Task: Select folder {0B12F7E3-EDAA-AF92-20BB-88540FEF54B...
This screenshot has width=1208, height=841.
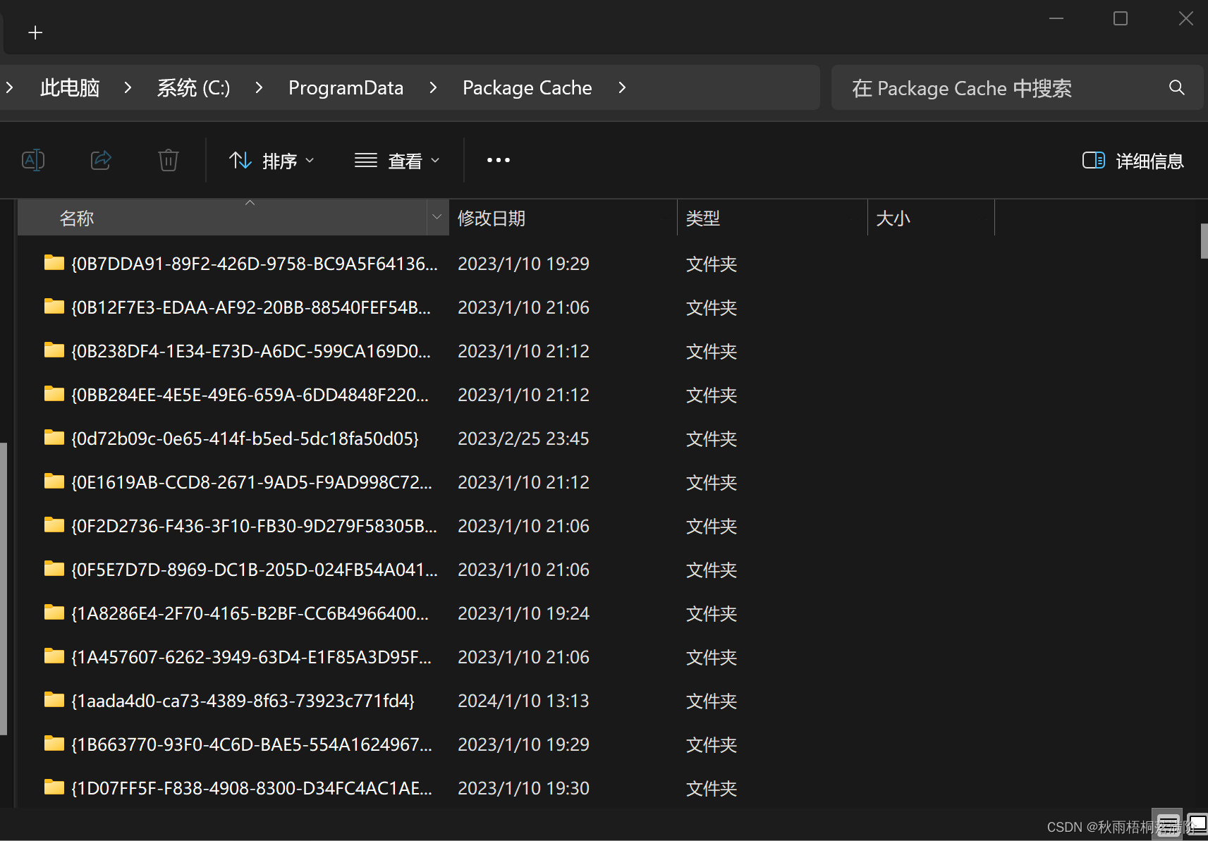Action: pyautogui.click(x=251, y=307)
